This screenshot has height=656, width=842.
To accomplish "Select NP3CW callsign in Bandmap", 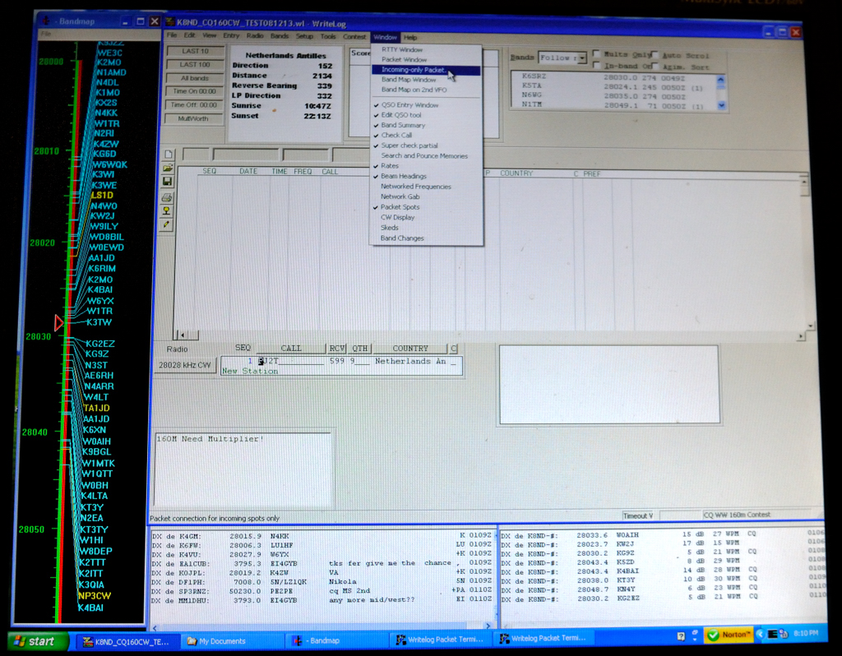I will click(x=95, y=596).
